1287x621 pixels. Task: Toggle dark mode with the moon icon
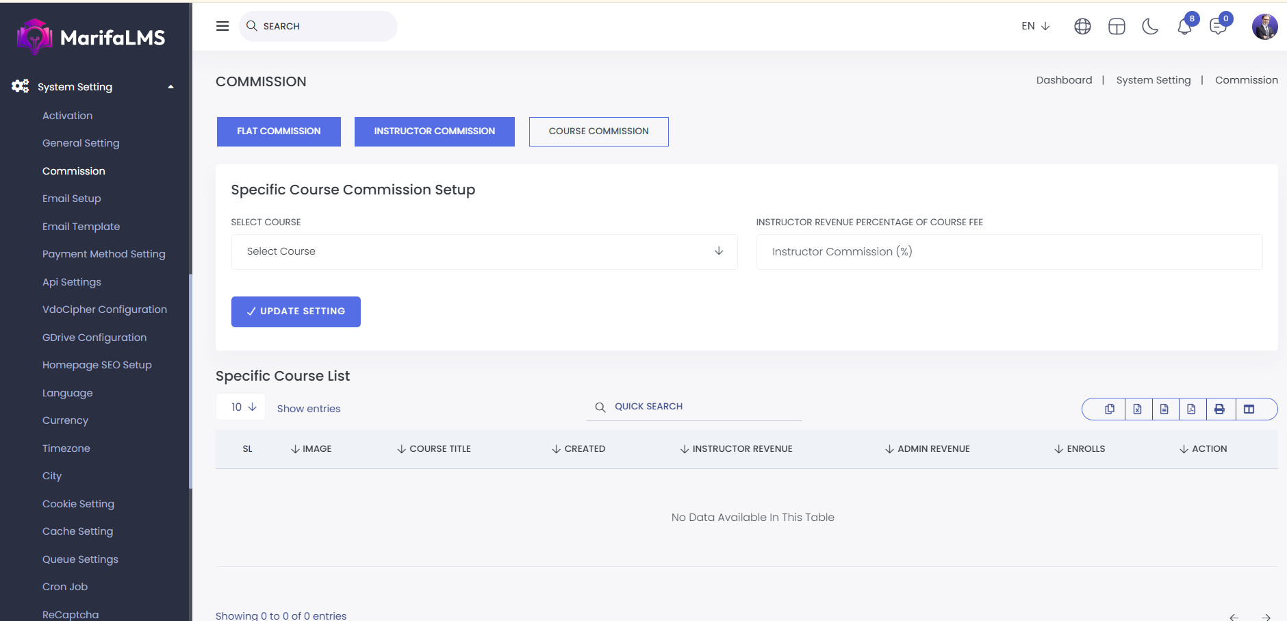[1150, 27]
